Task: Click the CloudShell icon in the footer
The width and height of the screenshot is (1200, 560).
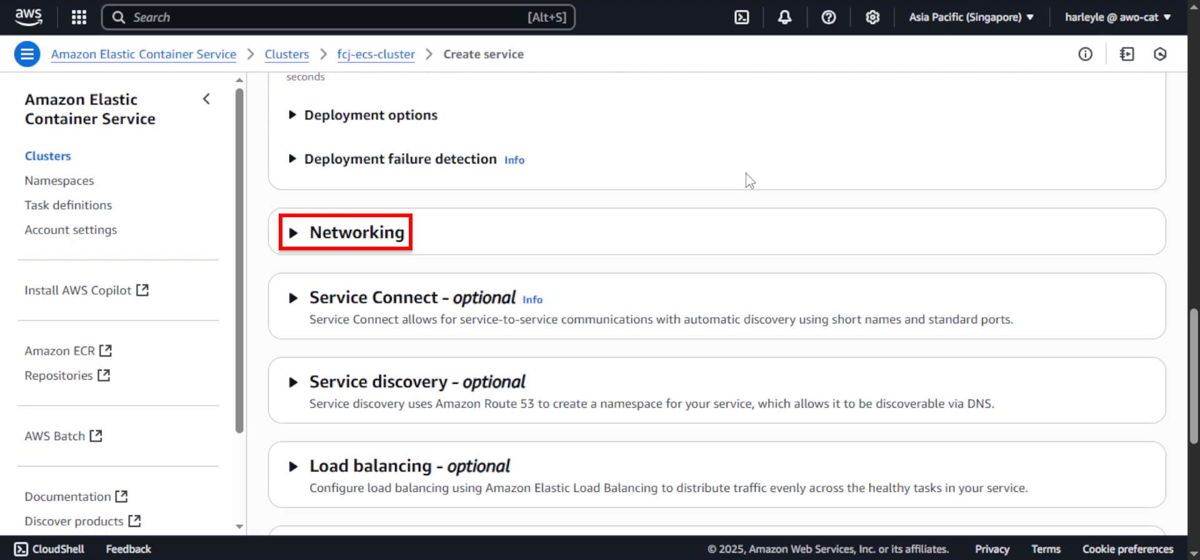Action: pos(21,549)
